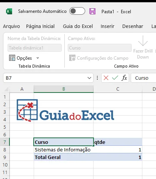The height and width of the screenshot is (179, 156).
Task: Open Insert Function via the fx icon
Action: 124,78
